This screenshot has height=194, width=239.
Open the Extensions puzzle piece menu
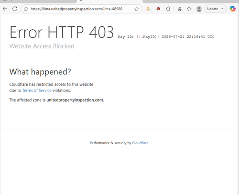coord(168,9)
